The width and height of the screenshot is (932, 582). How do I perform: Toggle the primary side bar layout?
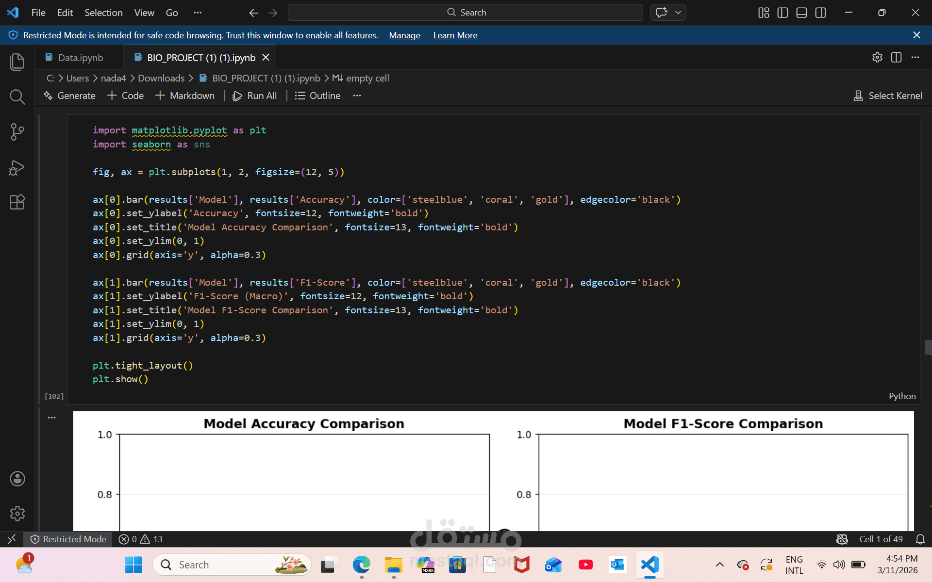coord(782,13)
